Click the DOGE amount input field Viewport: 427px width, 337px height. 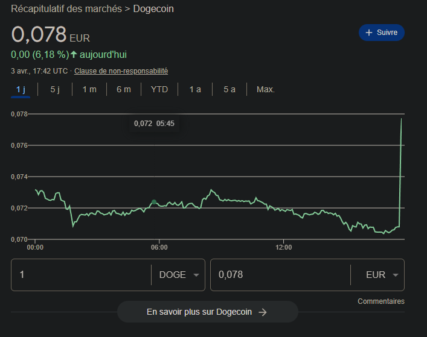click(x=82, y=275)
